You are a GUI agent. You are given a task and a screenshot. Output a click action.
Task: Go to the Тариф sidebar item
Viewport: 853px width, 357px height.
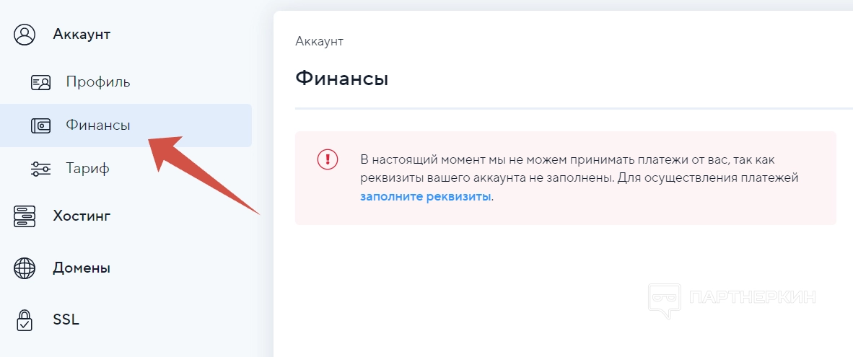click(87, 169)
